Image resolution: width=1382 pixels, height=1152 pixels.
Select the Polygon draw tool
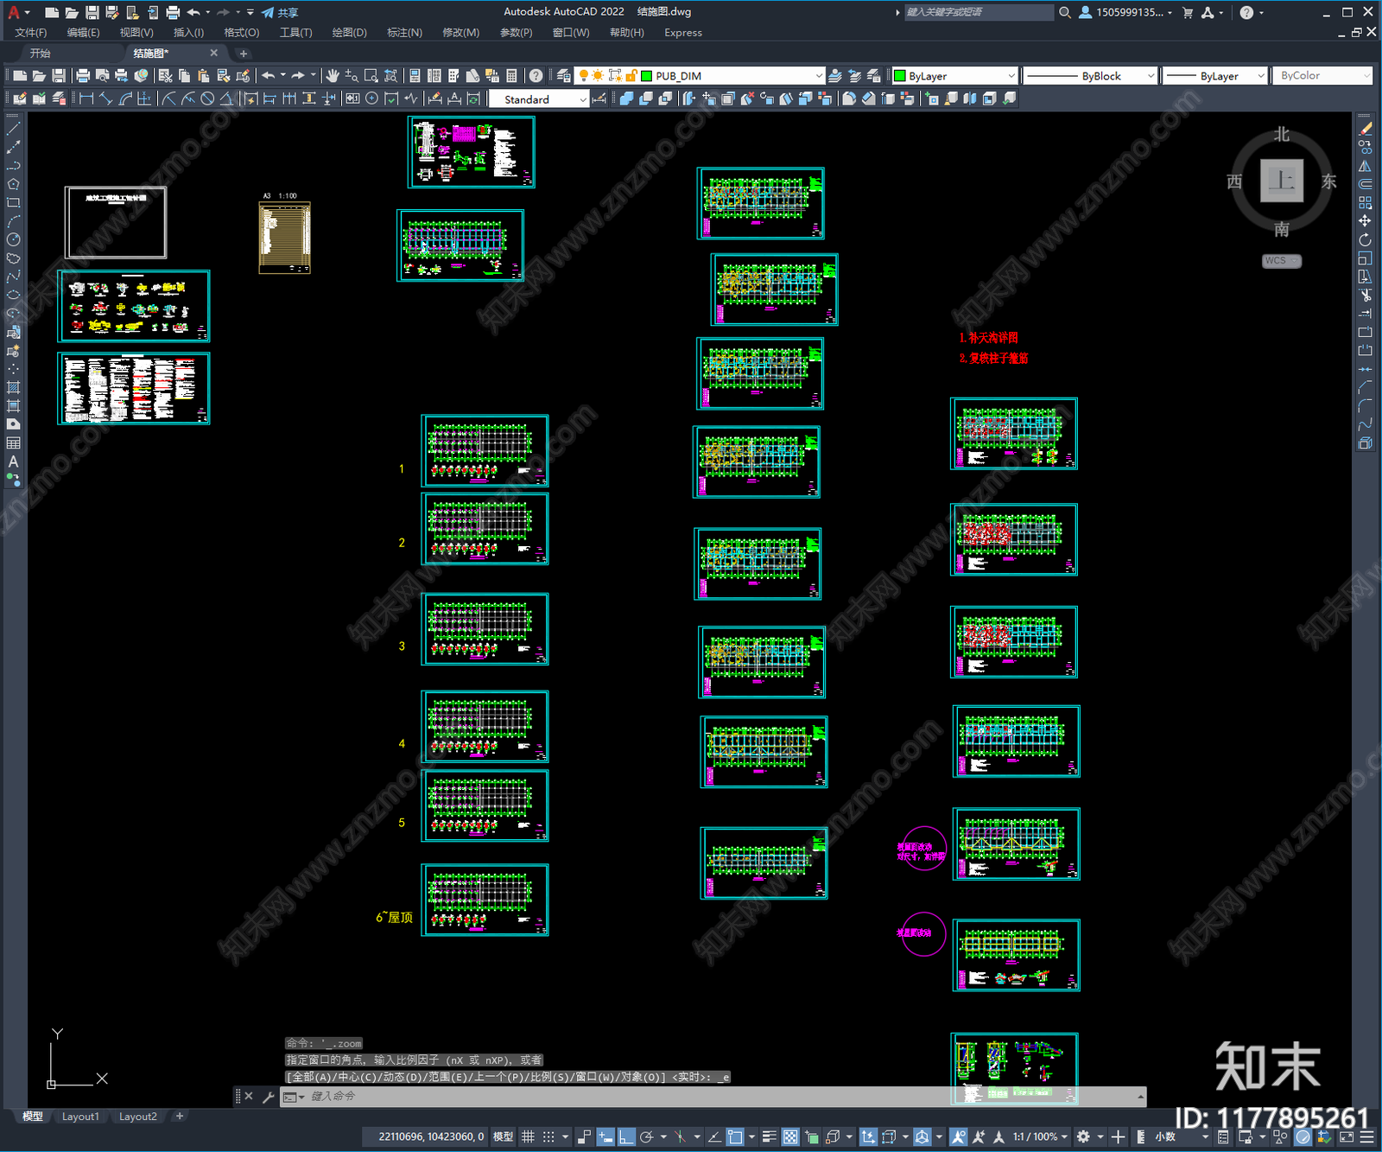[x=13, y=184]
